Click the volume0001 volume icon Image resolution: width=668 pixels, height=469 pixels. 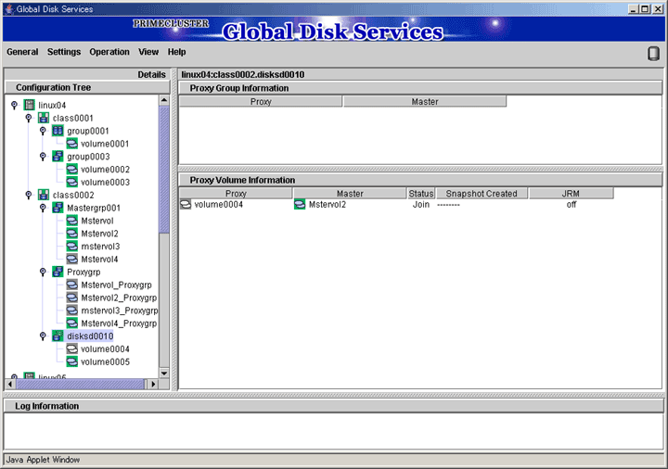click(x=72, y=144)
